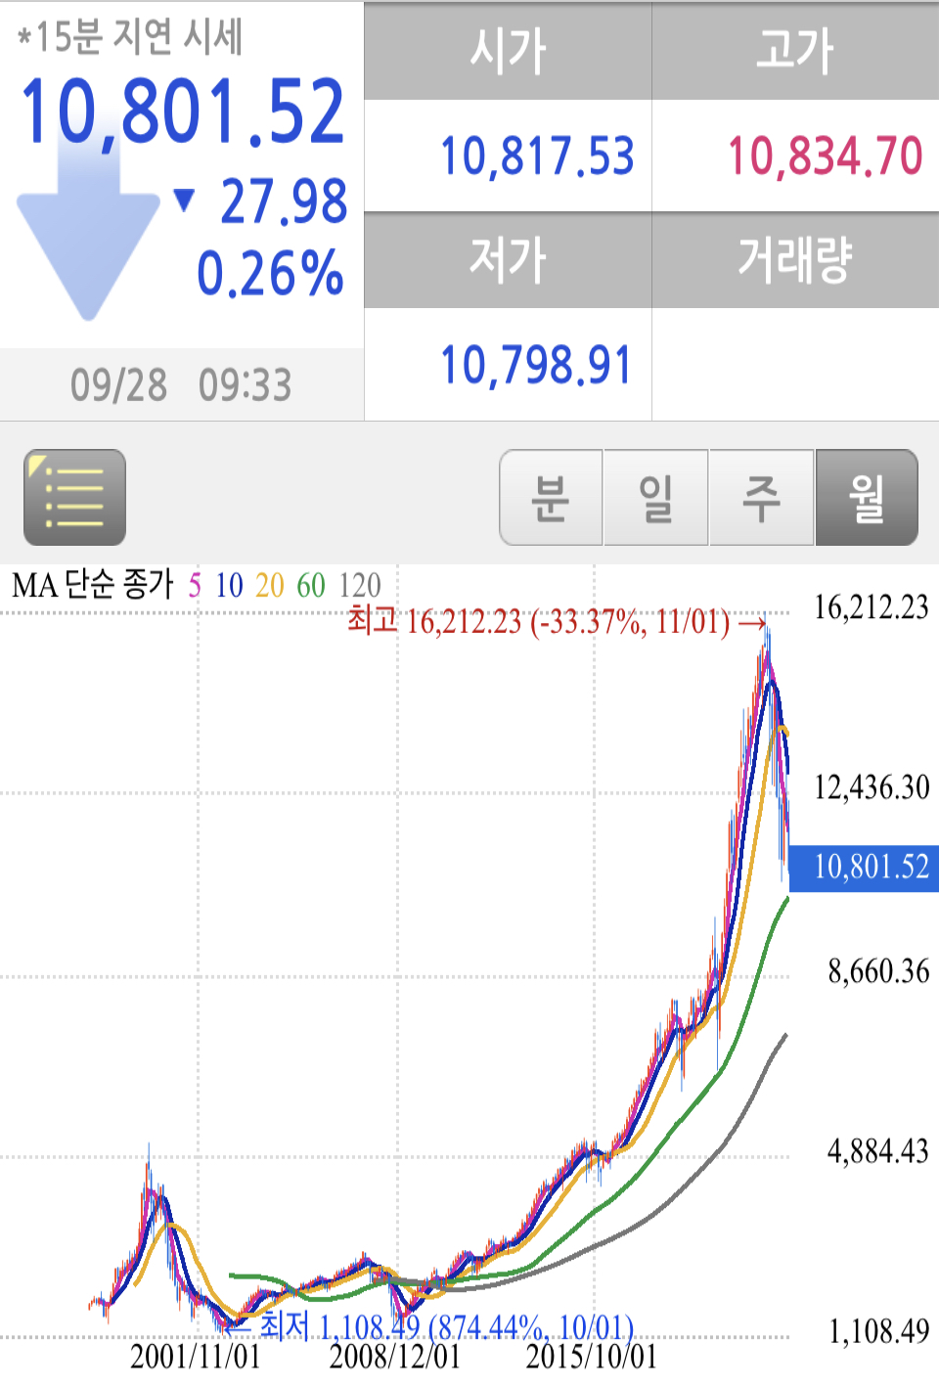Viewport: 939px width, 1386px height.
Task: Tap the percentage change 0.26%
Action: click(270, 273)
